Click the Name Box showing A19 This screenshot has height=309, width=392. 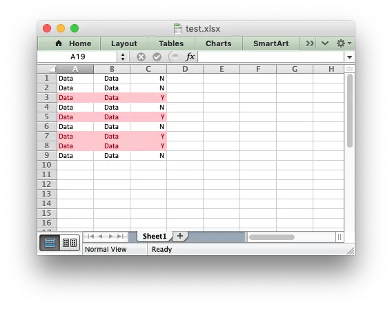[77, 57]
